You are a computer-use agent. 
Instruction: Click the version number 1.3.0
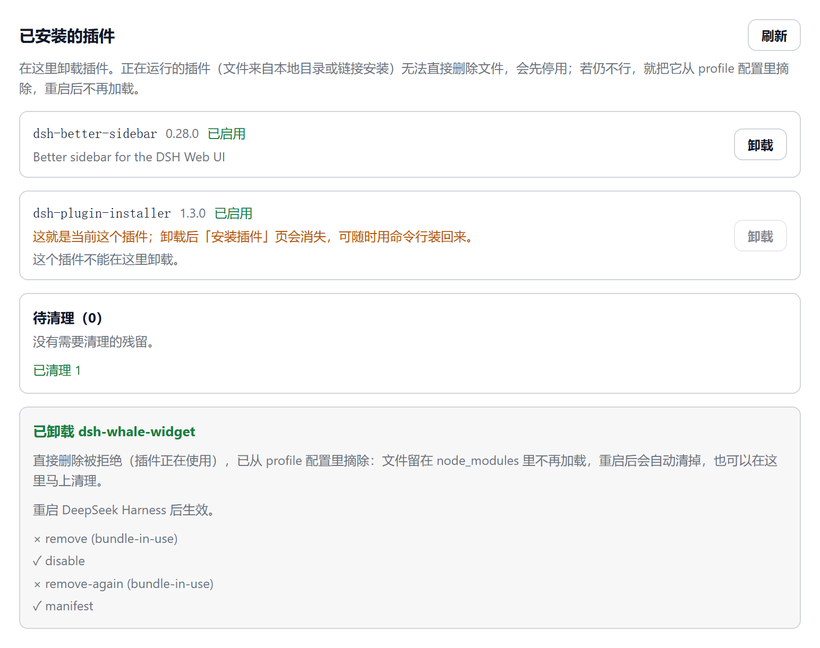click(x=193, y=213)
